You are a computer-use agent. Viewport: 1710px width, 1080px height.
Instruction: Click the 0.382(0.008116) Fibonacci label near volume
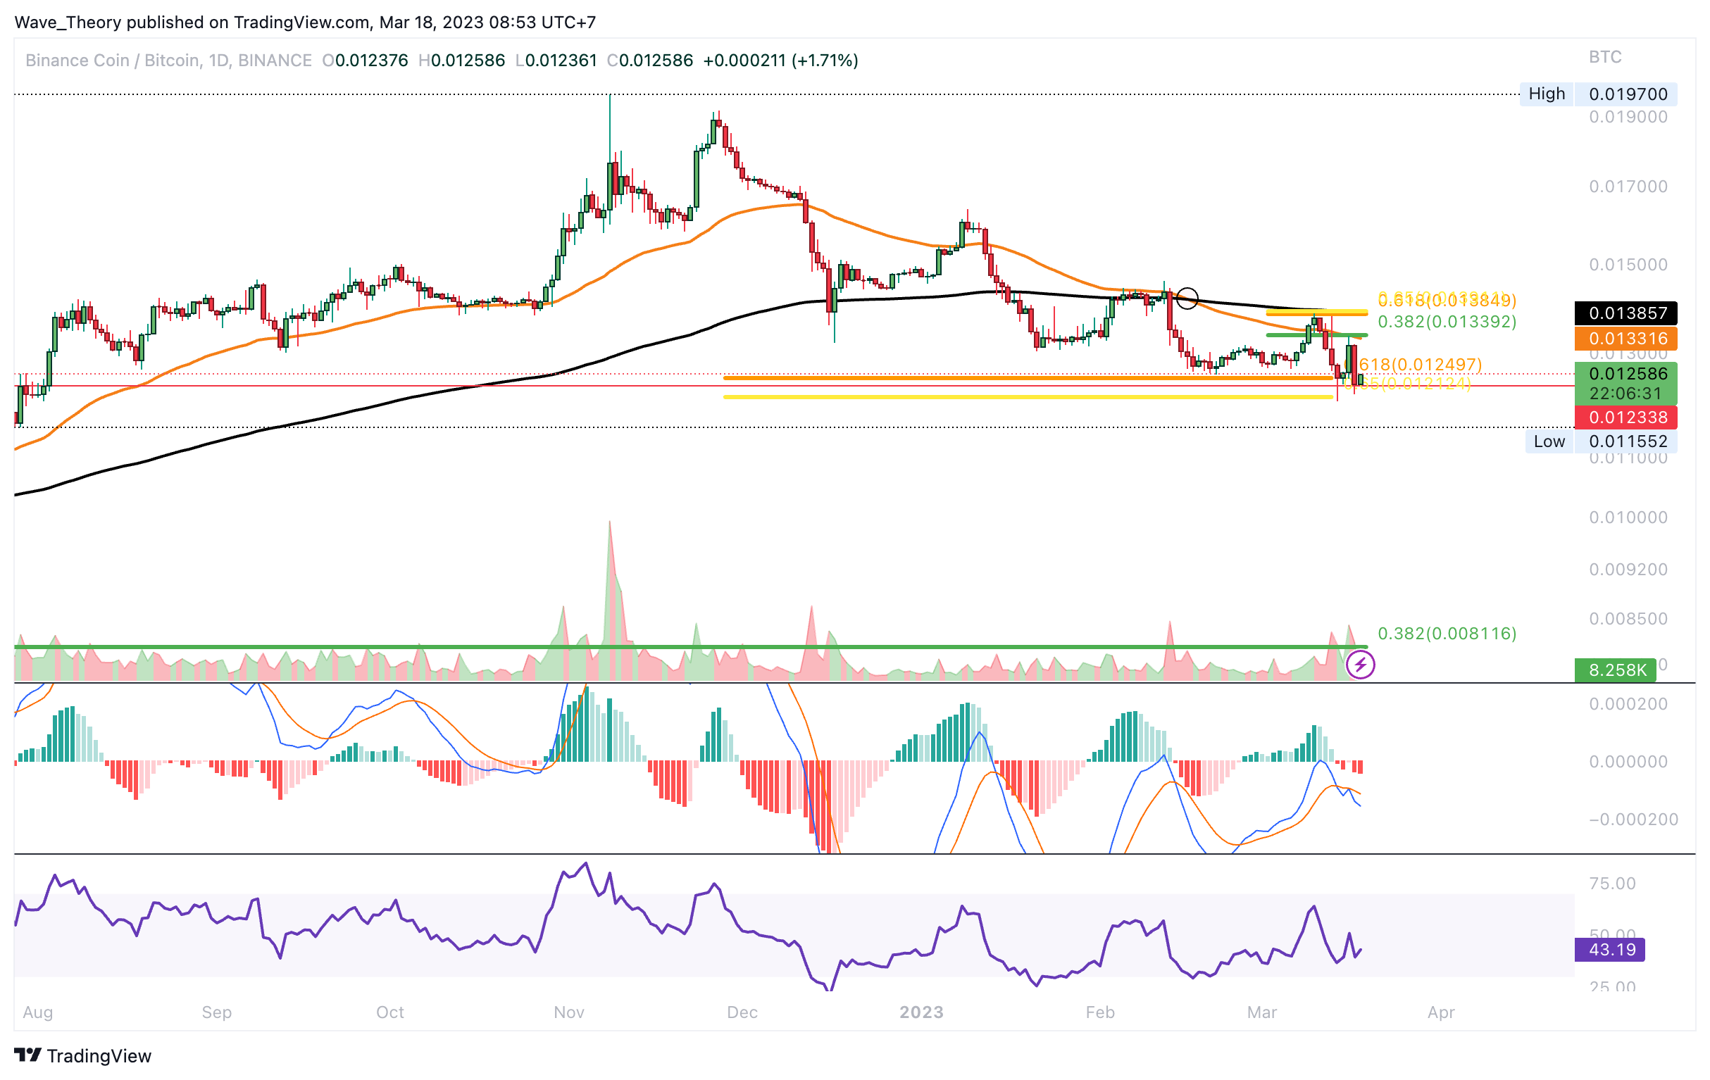click(x=1447, y=634)
